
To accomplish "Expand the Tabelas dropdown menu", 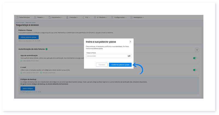I will click(41, 17).
